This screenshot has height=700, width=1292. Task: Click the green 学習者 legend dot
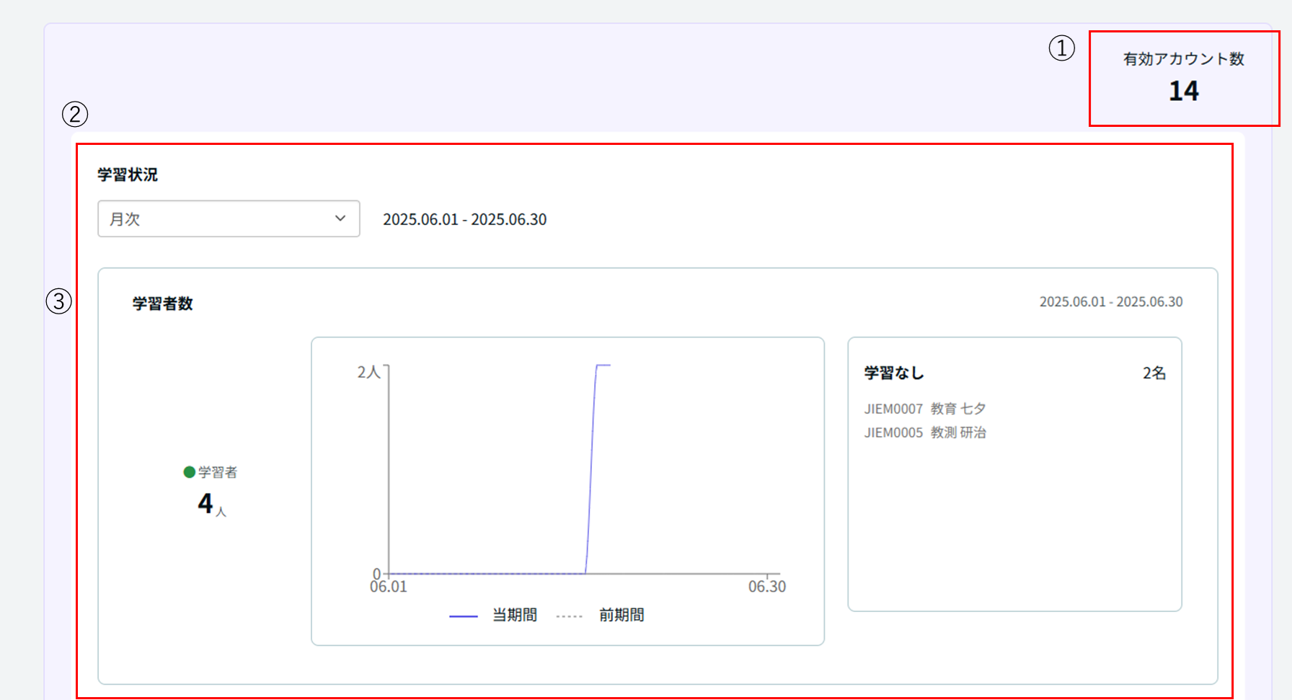coord(190,472)
